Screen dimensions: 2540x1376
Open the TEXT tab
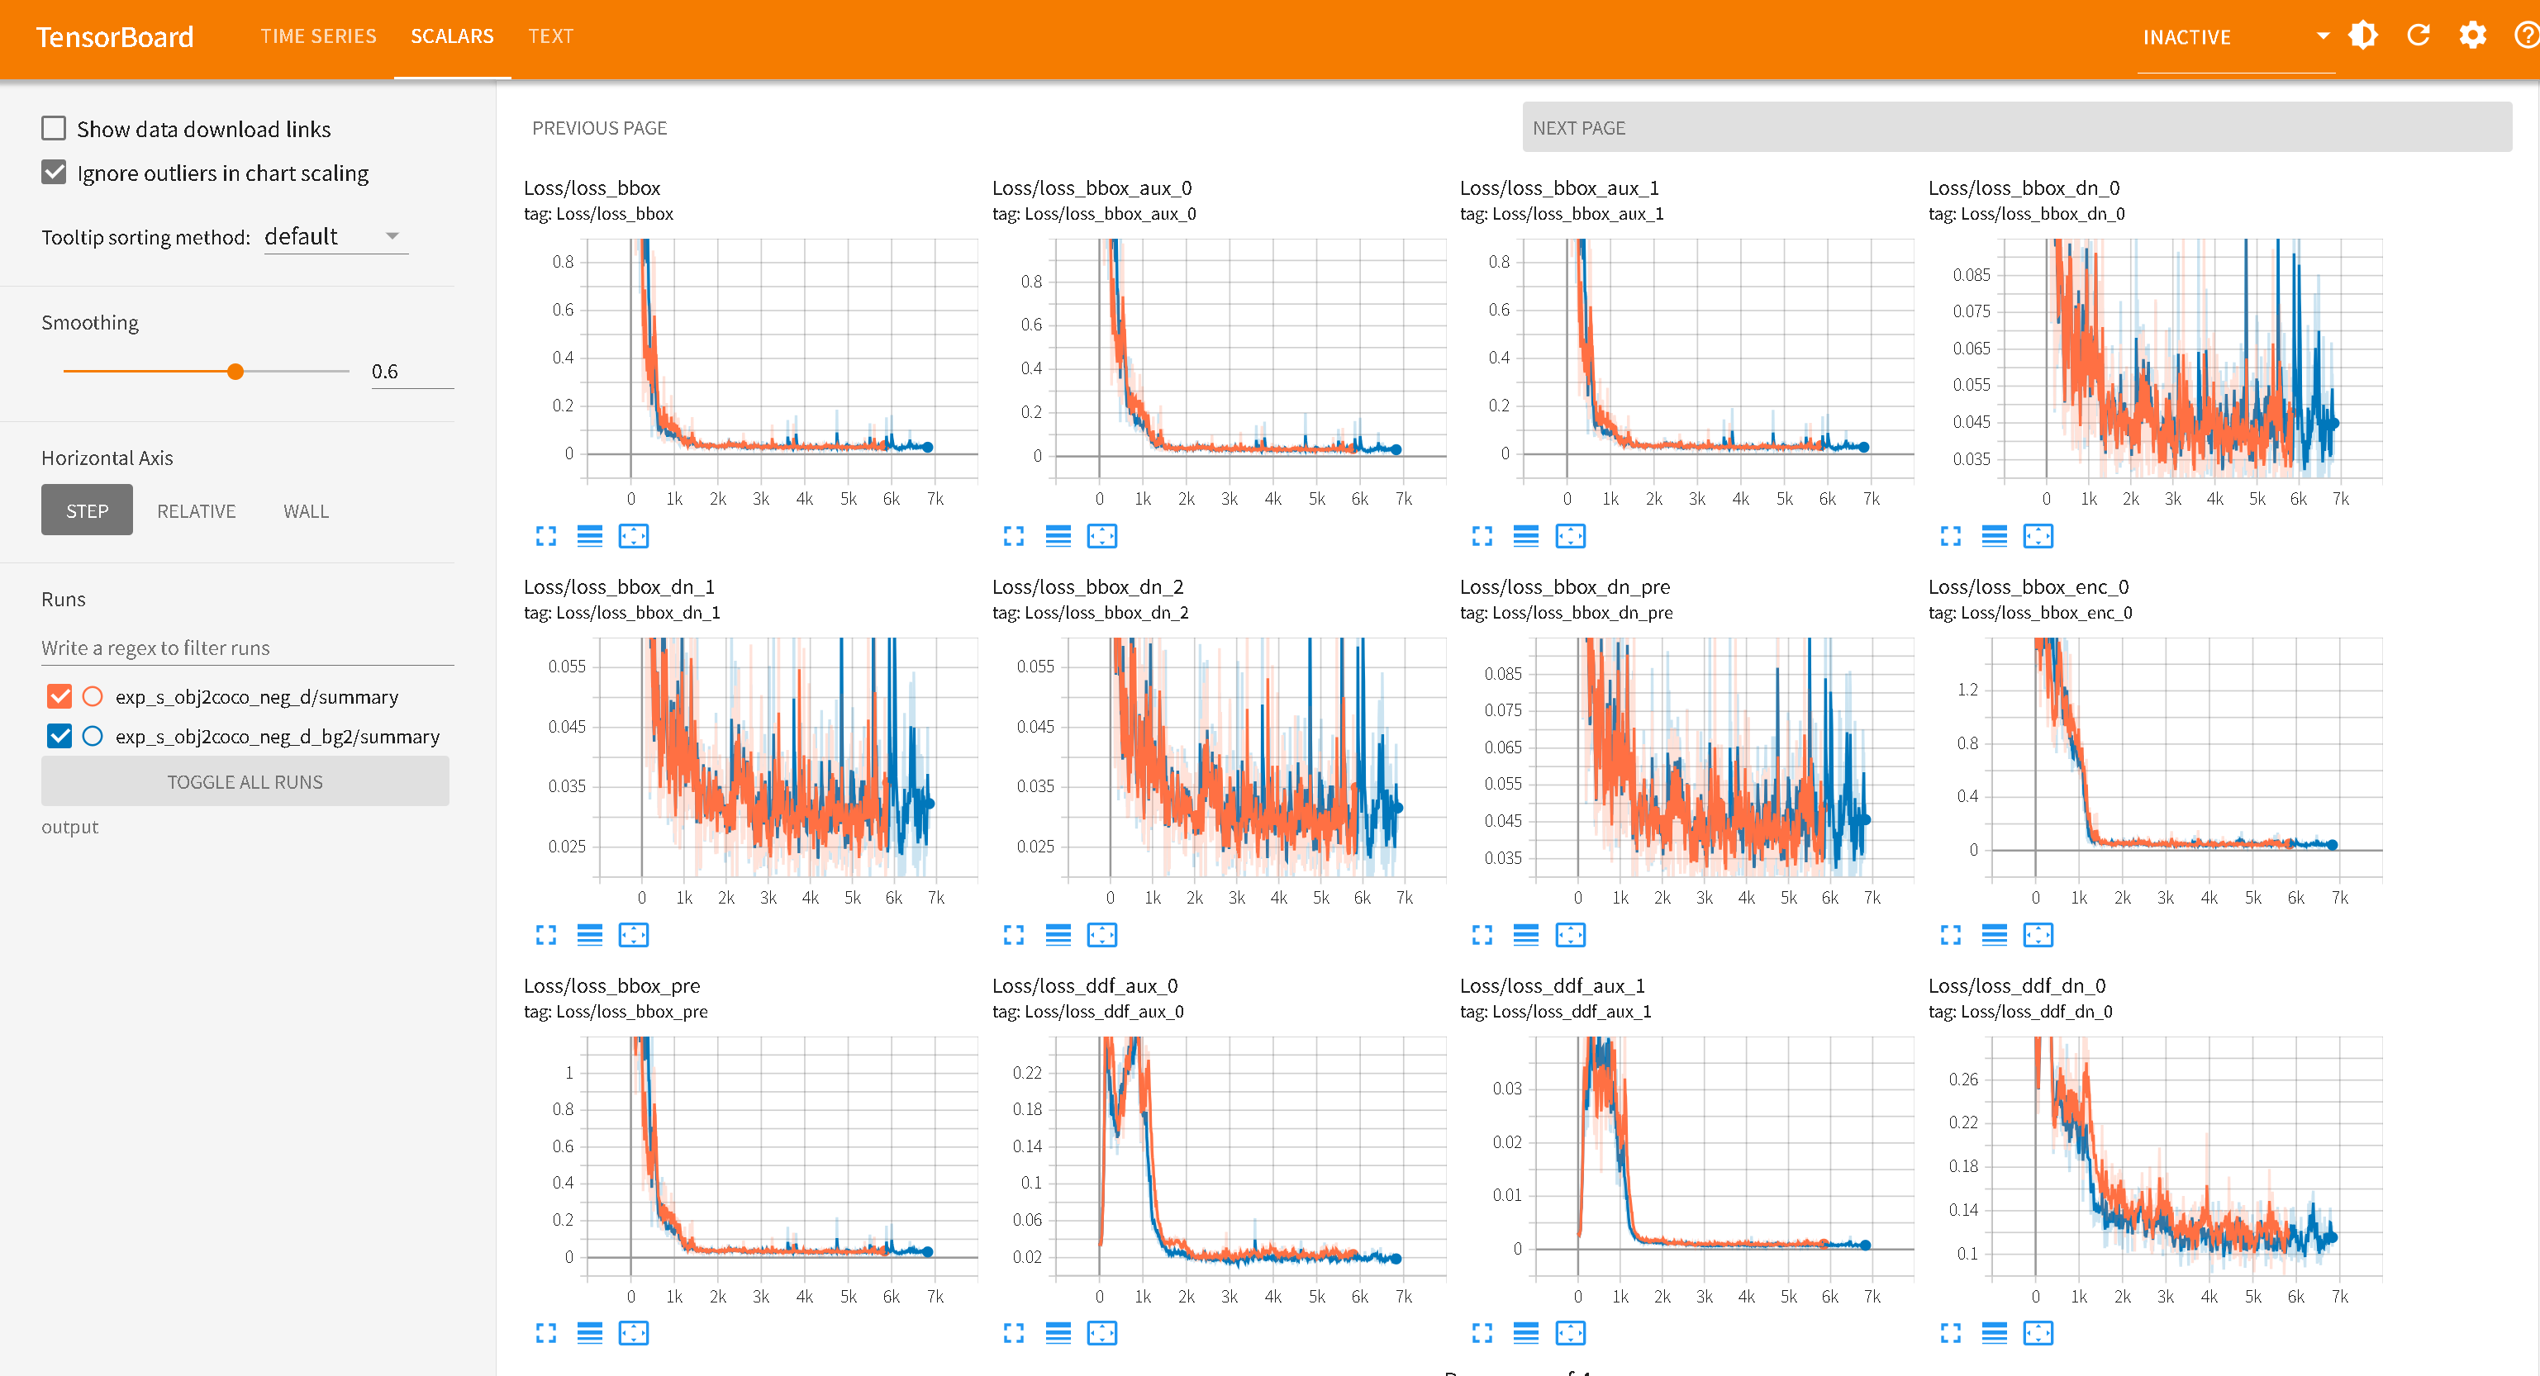point(550,36)
